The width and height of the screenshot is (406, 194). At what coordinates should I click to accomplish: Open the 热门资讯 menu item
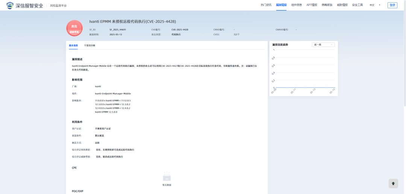[266, 5]
